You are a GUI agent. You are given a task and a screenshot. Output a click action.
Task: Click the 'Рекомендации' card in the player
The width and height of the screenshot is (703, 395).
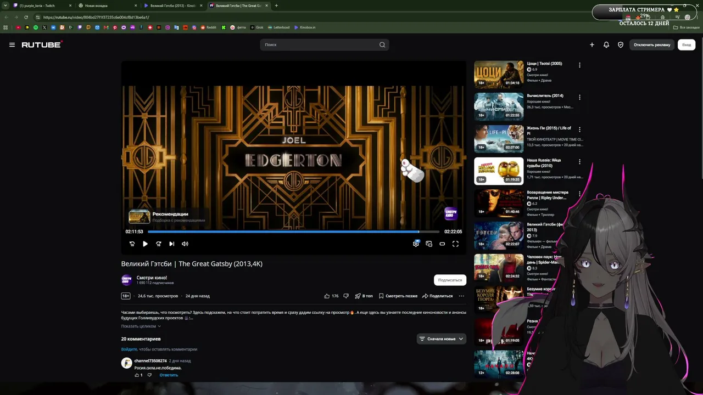click(168, 217)
